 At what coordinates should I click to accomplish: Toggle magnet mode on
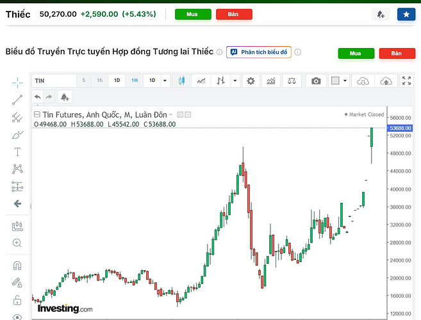[x=17, y=266]
